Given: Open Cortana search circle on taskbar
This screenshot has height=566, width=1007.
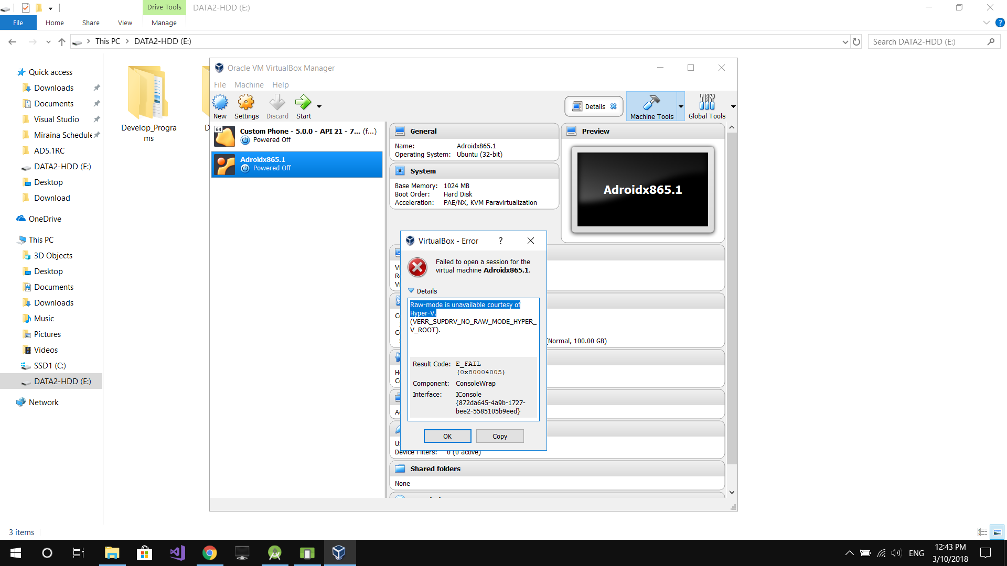Looking at the screenshot, I should [47, 553].
